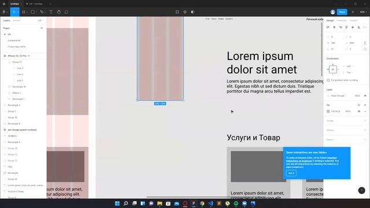This screenshot has height=208, width=370.
Task: Open the Frame tool dropdown arrow
Action: 27,12
